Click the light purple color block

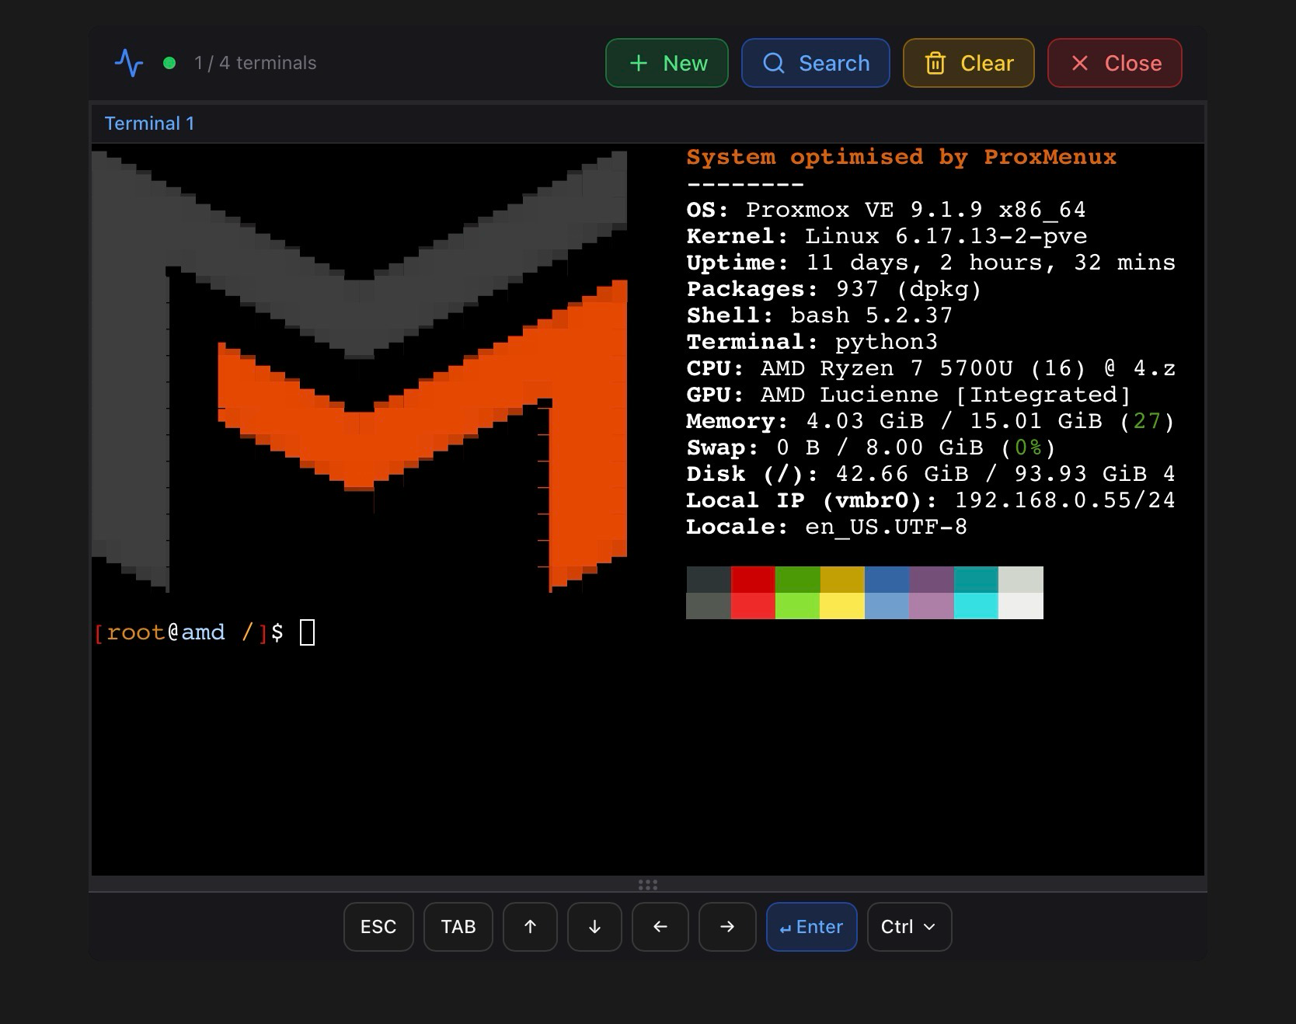(x=932, y=606)
